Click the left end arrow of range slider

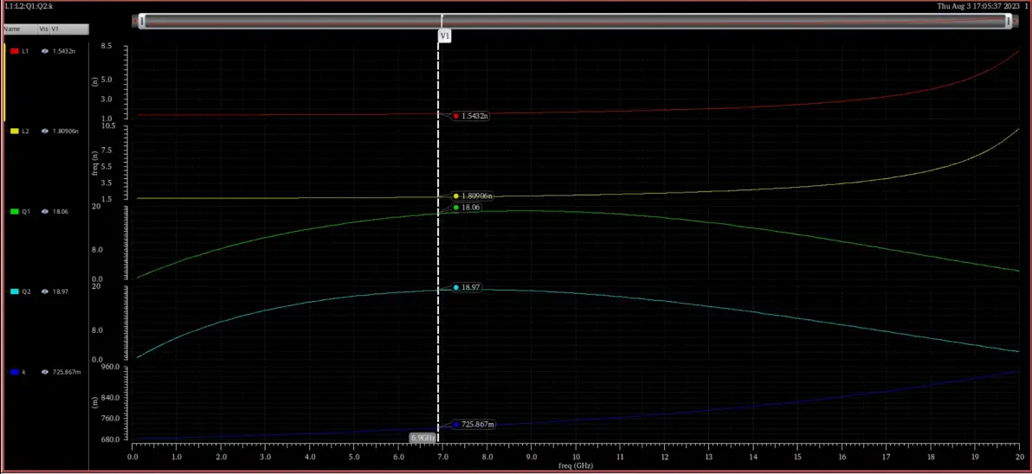click(135, 21)
